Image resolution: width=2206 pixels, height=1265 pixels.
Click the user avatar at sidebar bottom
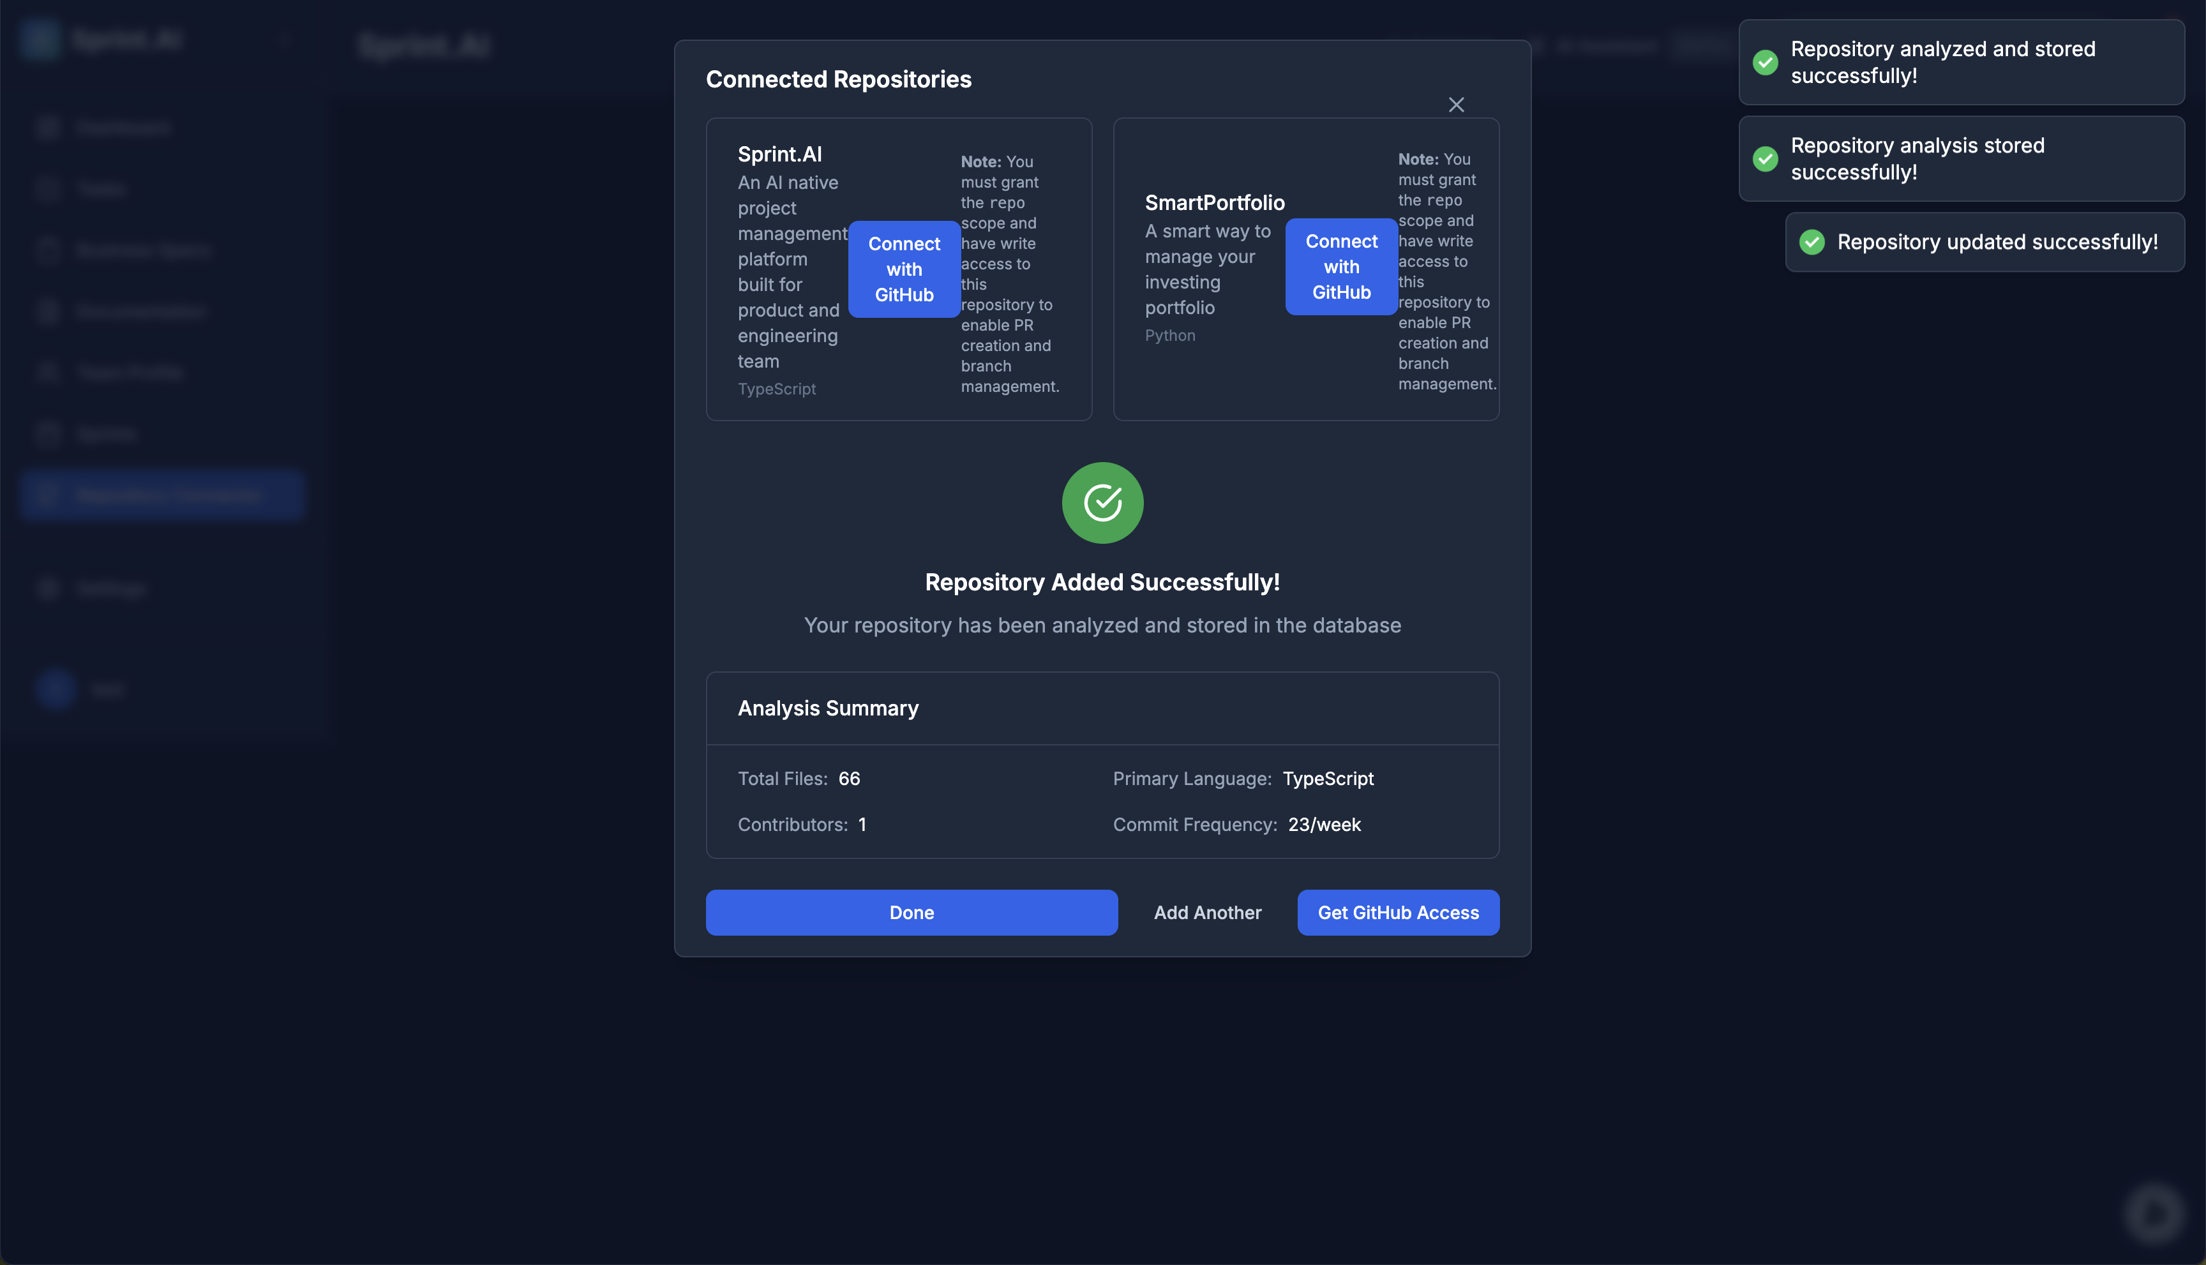pos(56,690)
